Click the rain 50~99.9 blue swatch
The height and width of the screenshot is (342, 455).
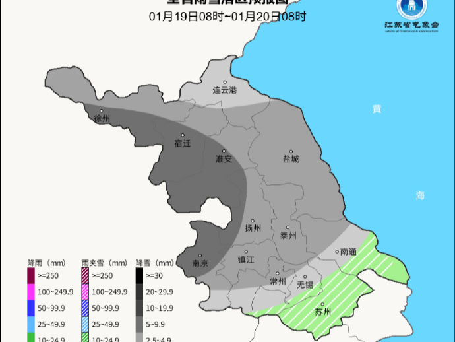click(x=31, y=307)
